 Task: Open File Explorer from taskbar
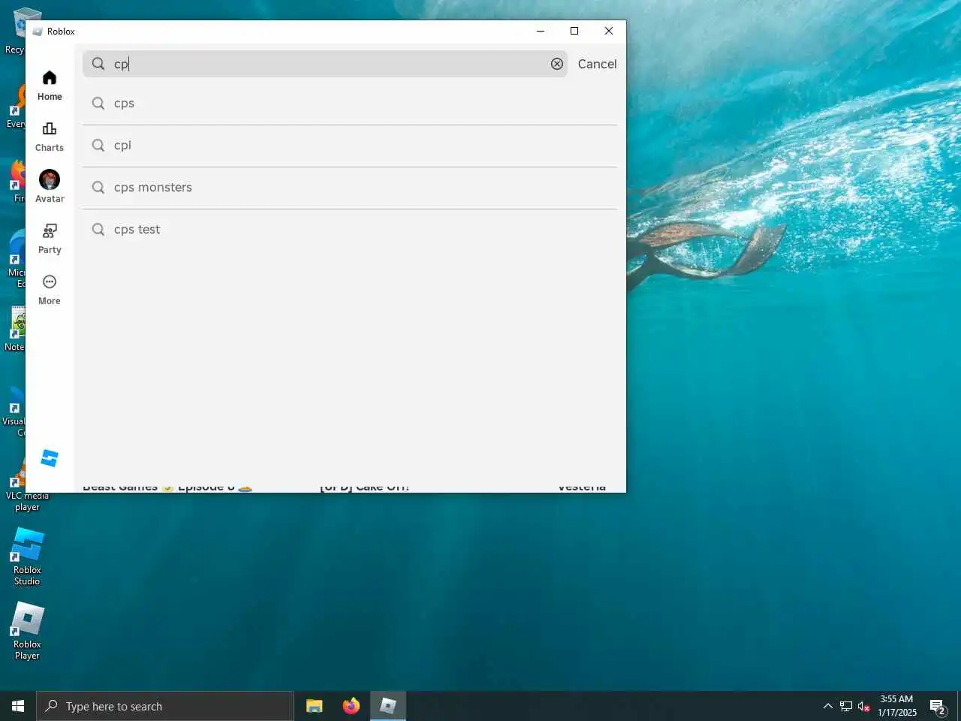point(315,706)
